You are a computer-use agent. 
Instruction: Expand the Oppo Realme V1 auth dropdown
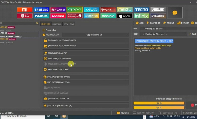(95, 35)
